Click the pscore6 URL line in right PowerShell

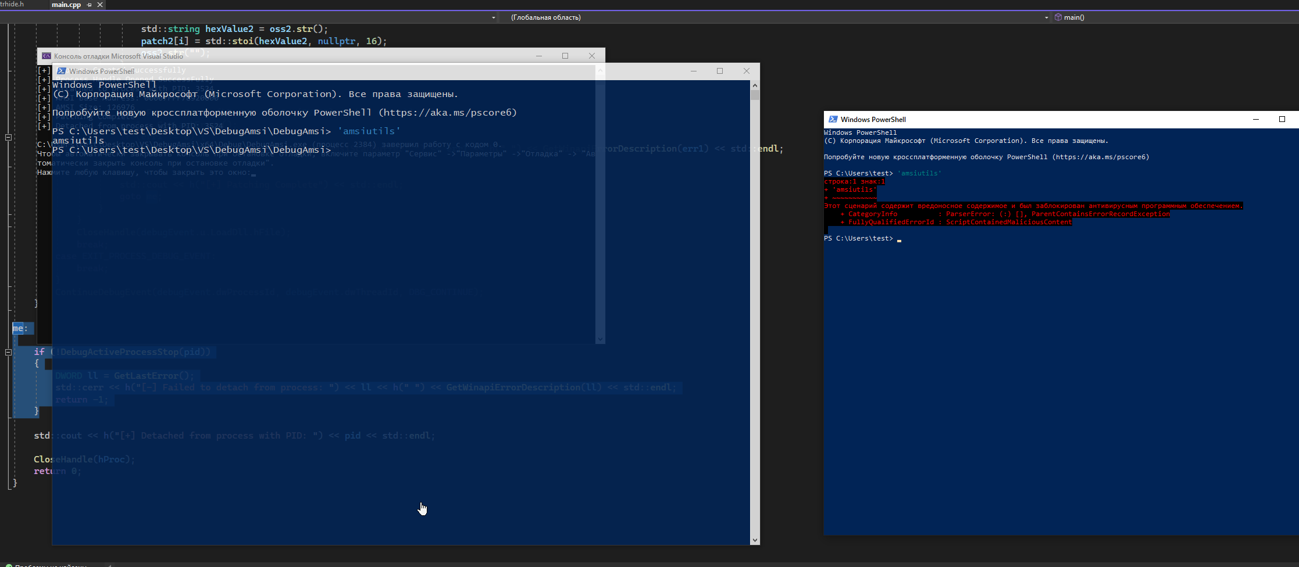986,157
